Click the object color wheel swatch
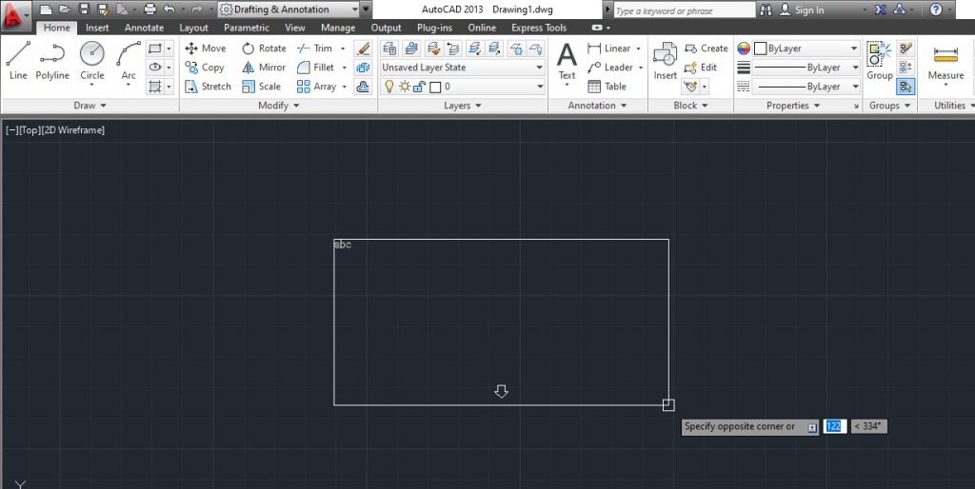This screenshot has height=489, width=975. click(744, 48)
